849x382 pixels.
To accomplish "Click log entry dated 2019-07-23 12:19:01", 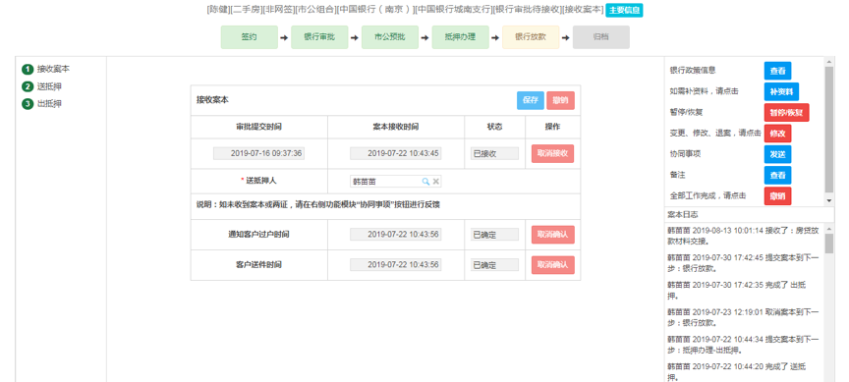I will 743,317.
